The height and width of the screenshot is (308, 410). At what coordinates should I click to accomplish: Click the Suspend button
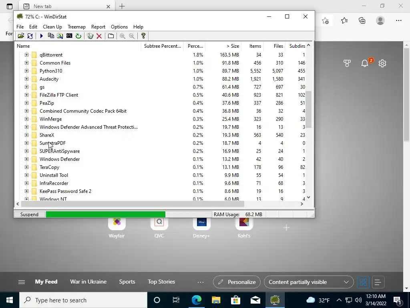click(x=29, y=215)
